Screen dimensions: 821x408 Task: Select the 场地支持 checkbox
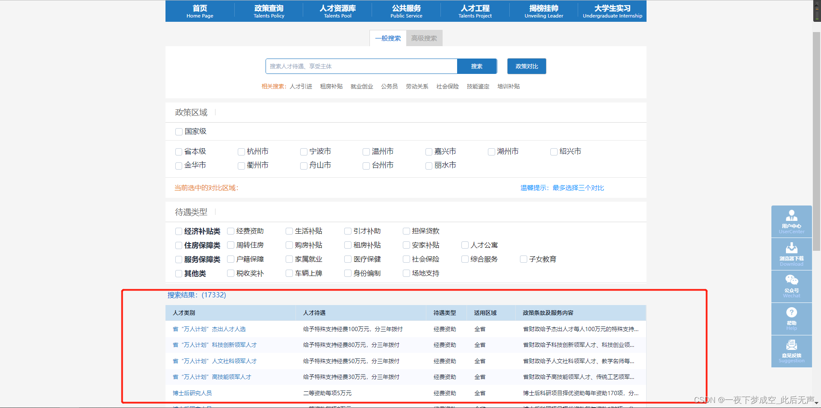pyautogui.click(x=406, y=273)
